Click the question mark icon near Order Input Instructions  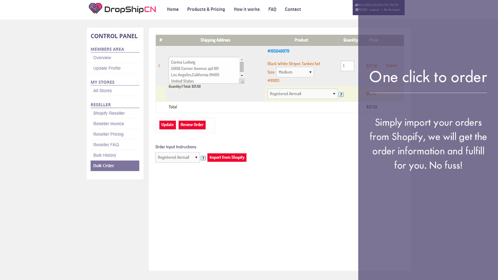[203, 157]
